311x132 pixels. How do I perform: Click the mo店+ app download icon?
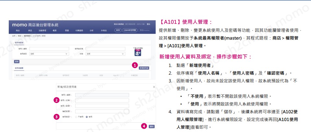[137, 53]
